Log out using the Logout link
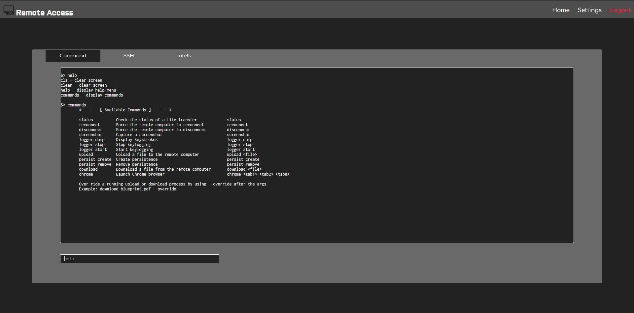Image resolution: width=634 pixels, height=313 pixels. pos(620,10)
